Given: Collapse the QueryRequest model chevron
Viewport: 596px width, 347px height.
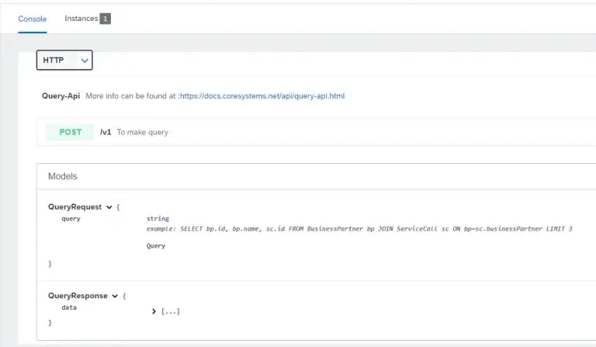Looking at the screenshot, I should click(x=109, y=207).
